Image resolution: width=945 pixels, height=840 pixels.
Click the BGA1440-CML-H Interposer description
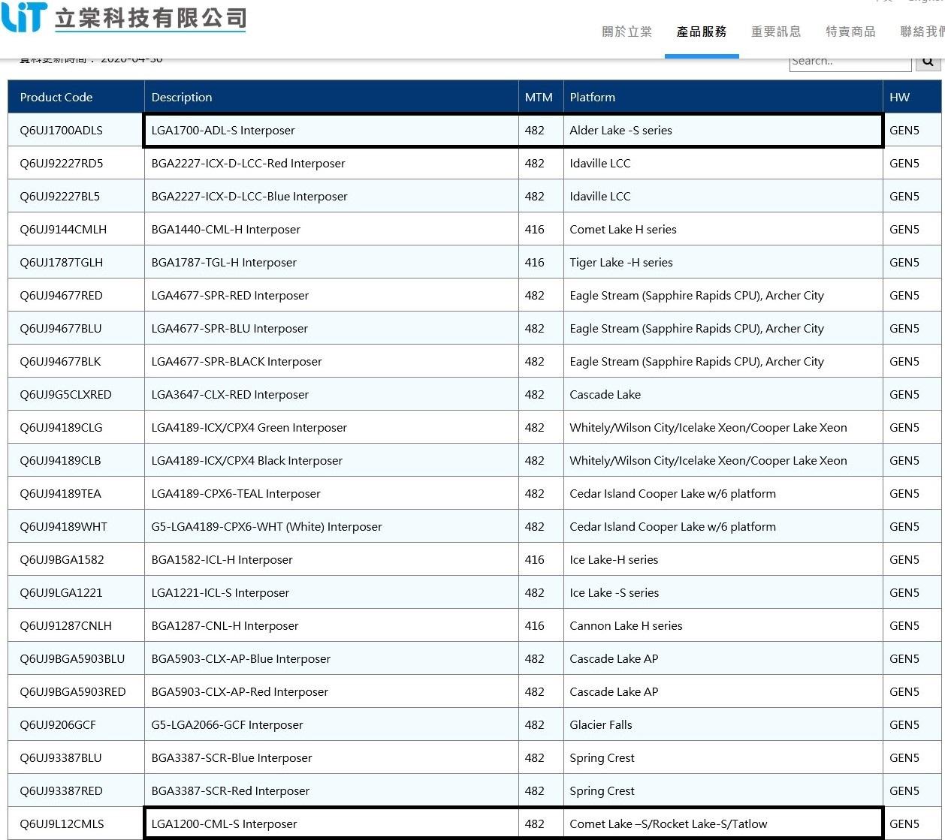tap(225, 230)
